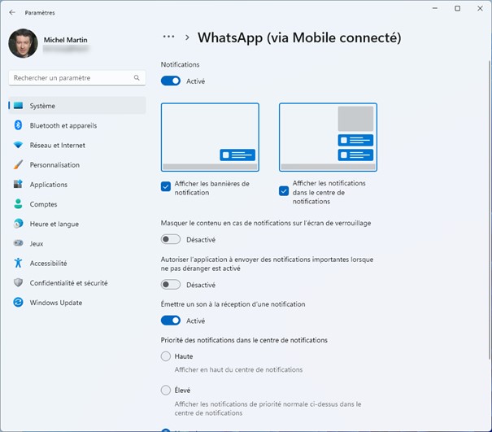The height and width of the screenshot is (432, 492).
Task: Uncheck Afficher les bannières de notification
Action: click(x=166, y=186)
